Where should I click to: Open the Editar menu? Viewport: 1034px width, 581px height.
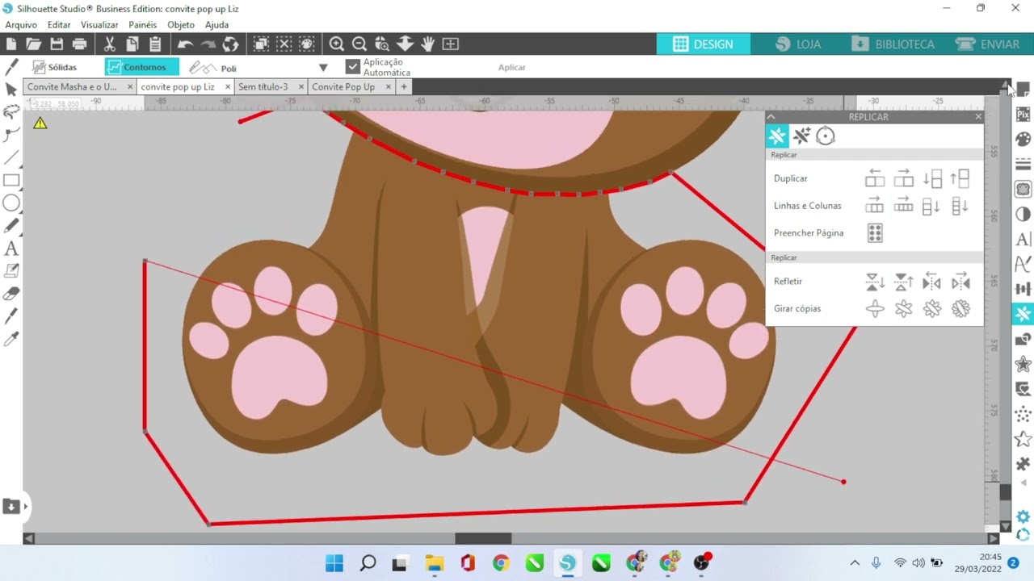(x=59, y=25)
